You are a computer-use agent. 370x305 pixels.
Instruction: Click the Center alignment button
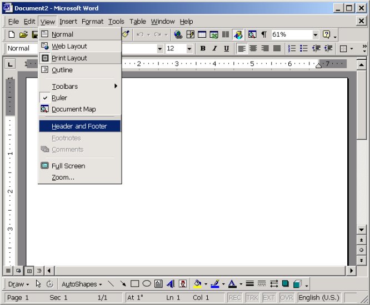click(253, 49)
